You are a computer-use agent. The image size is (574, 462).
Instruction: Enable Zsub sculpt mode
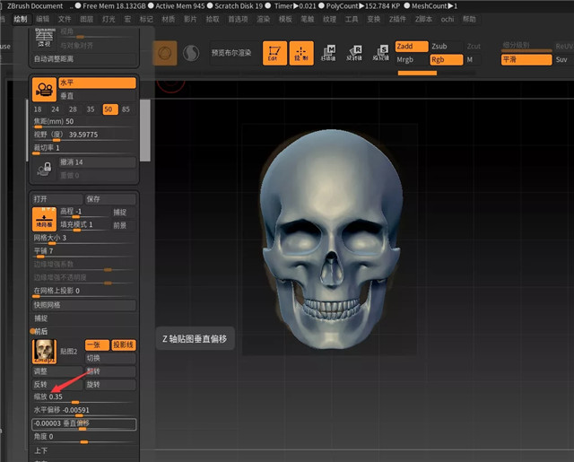pos(446,47)
